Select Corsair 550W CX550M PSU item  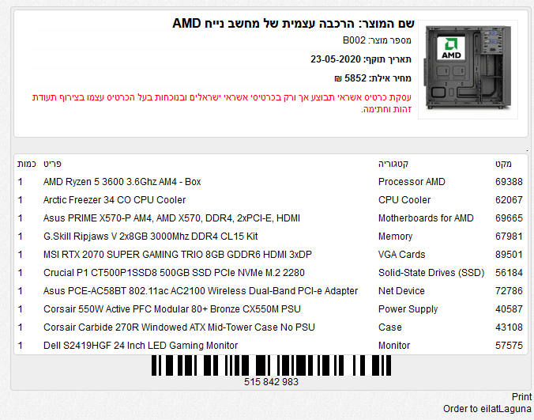(172, 308)
